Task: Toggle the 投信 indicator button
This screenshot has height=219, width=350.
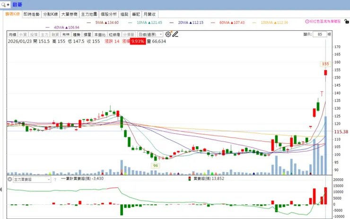Action: [34, 35]
